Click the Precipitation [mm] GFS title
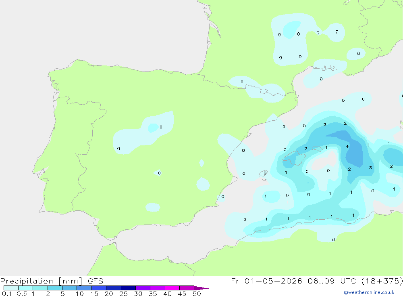Image resolution: width=403 pixels, height=296 pixels. (52, 281)
